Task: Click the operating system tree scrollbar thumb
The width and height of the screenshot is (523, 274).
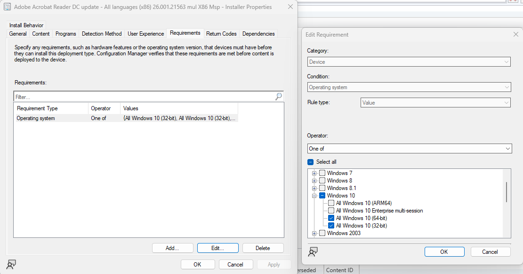Action: (507, 192)
